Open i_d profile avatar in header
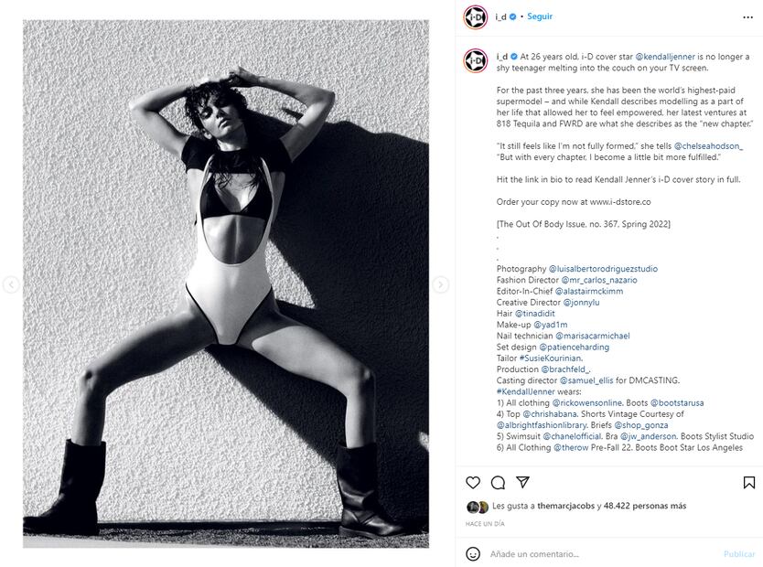The width and height of the screenshot is (763, 567). click(x=476, y=17)
